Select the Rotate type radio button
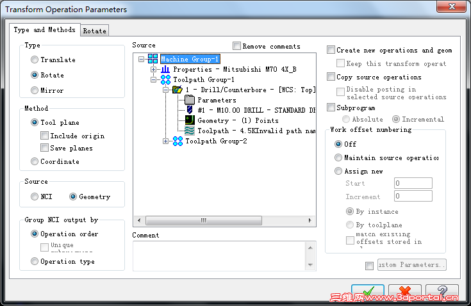The width and height of the screenshot is (471, 306). coord(35,75)
